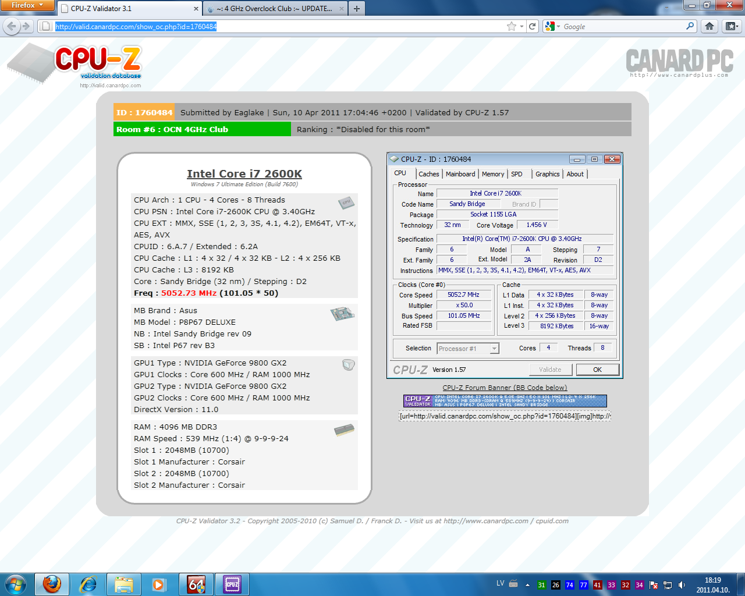Click the Intel Core i7 2600K heading

244,173
